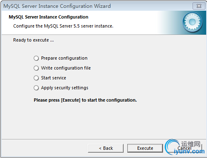Viewport: 207px width, 158px height.
Task: Click the Apply security settings label text
Action: coord(64,88)
